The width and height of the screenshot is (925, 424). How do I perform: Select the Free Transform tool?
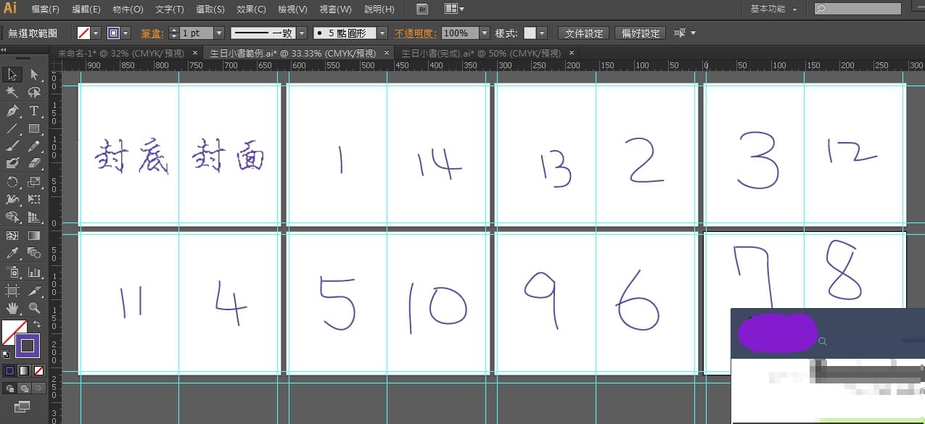click(34, 199)
